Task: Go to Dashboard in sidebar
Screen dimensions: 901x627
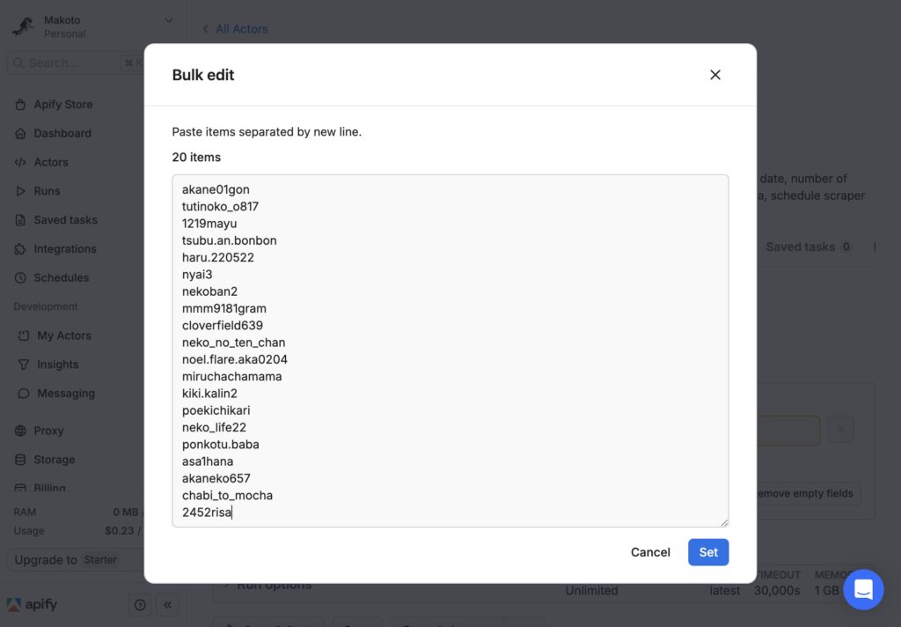Action: point(62,134)
